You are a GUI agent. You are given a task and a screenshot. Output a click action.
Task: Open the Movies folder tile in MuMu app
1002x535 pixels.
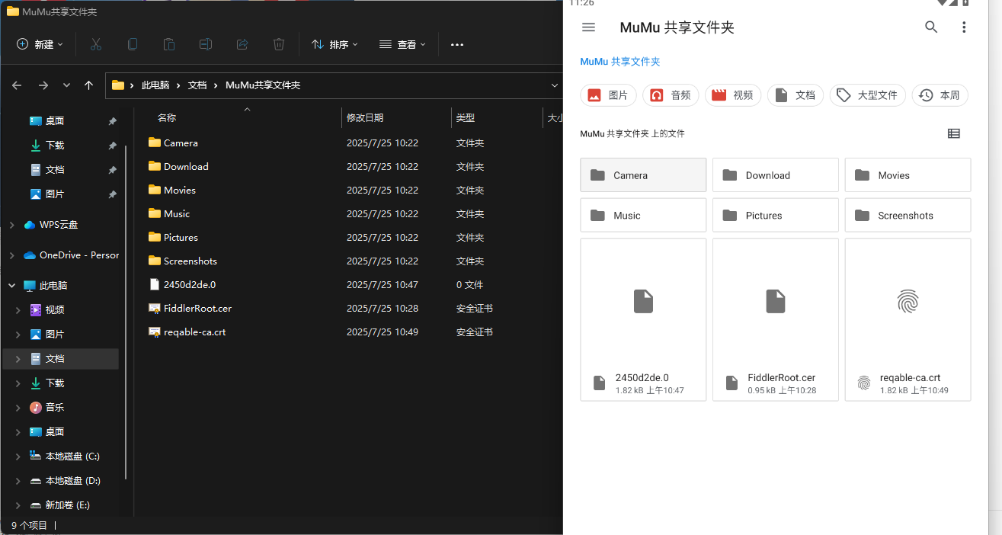click(908, 175)
